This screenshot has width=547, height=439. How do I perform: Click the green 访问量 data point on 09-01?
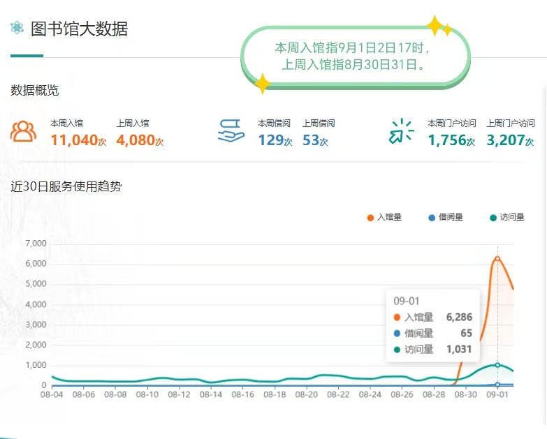497,364
